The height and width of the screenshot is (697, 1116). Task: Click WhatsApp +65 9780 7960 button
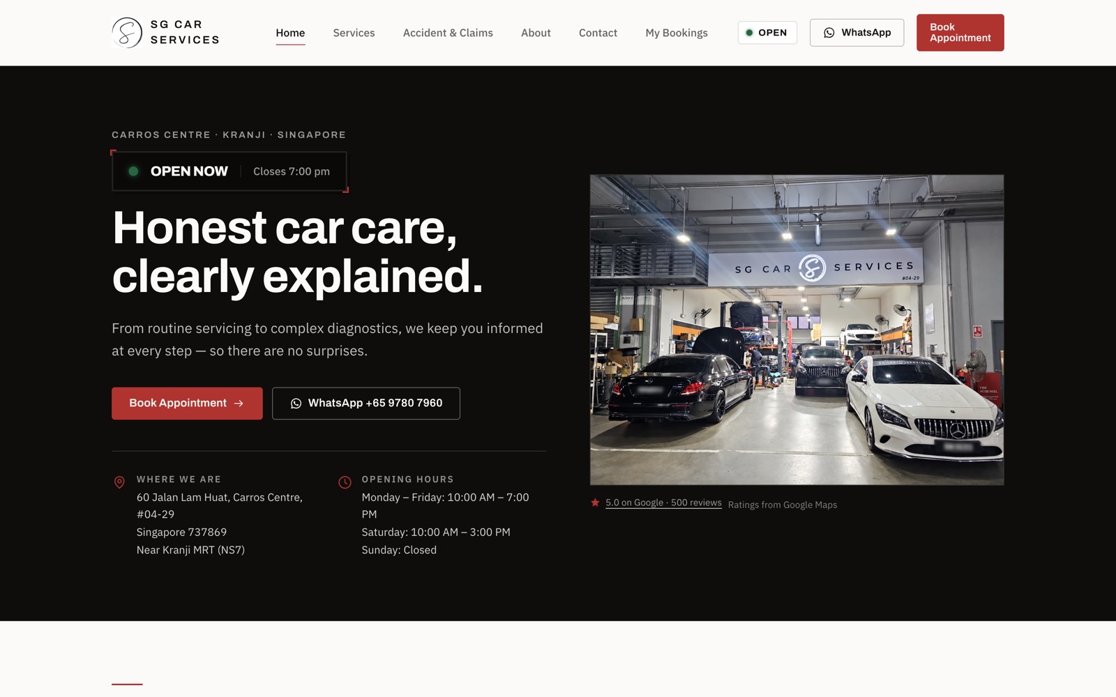pos(366,404)
